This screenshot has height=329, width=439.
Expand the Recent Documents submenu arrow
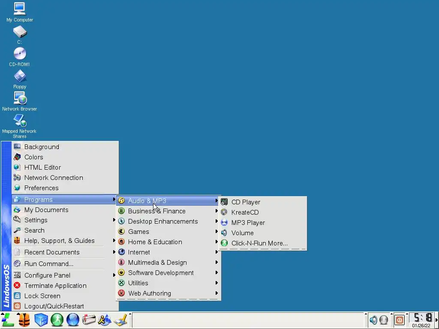point(114,252)
